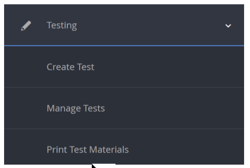Click the pencil icon beside Testing
The height and width of the screenshot is (168, 250).
click(x=26, y=25)
